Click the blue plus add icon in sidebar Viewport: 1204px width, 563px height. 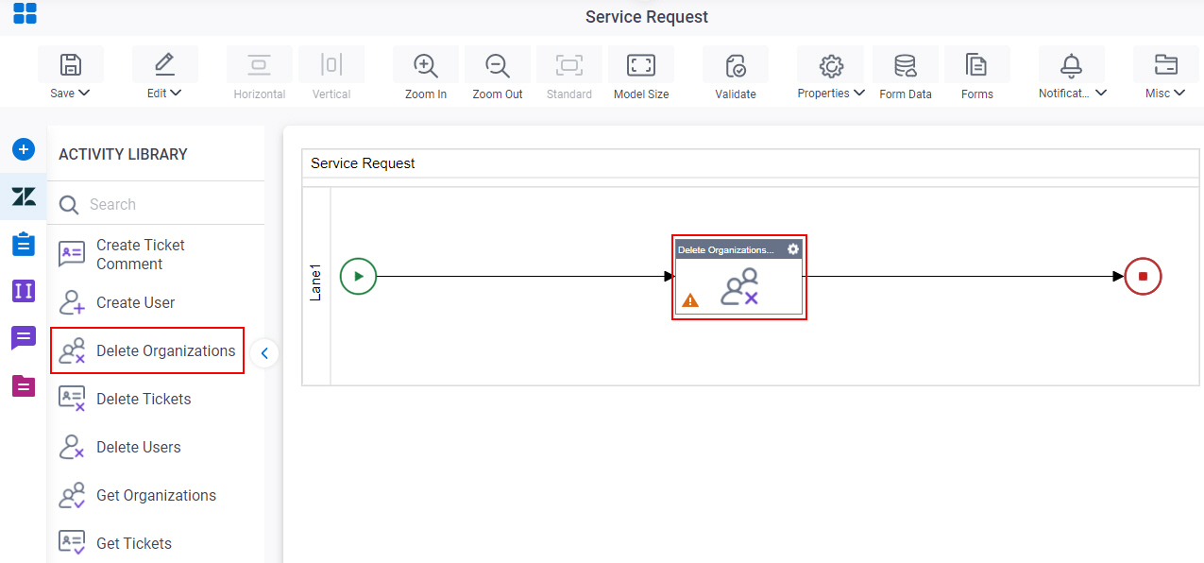click(24, 149)
